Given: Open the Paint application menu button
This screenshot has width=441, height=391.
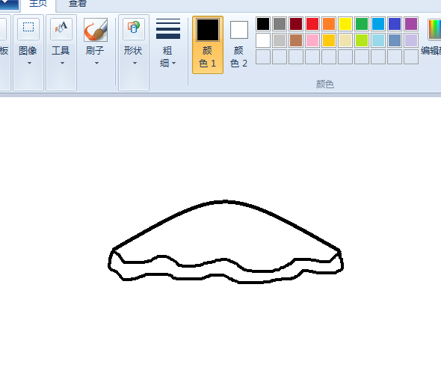Looking at the screenshot, I should (x=9, y=4).
